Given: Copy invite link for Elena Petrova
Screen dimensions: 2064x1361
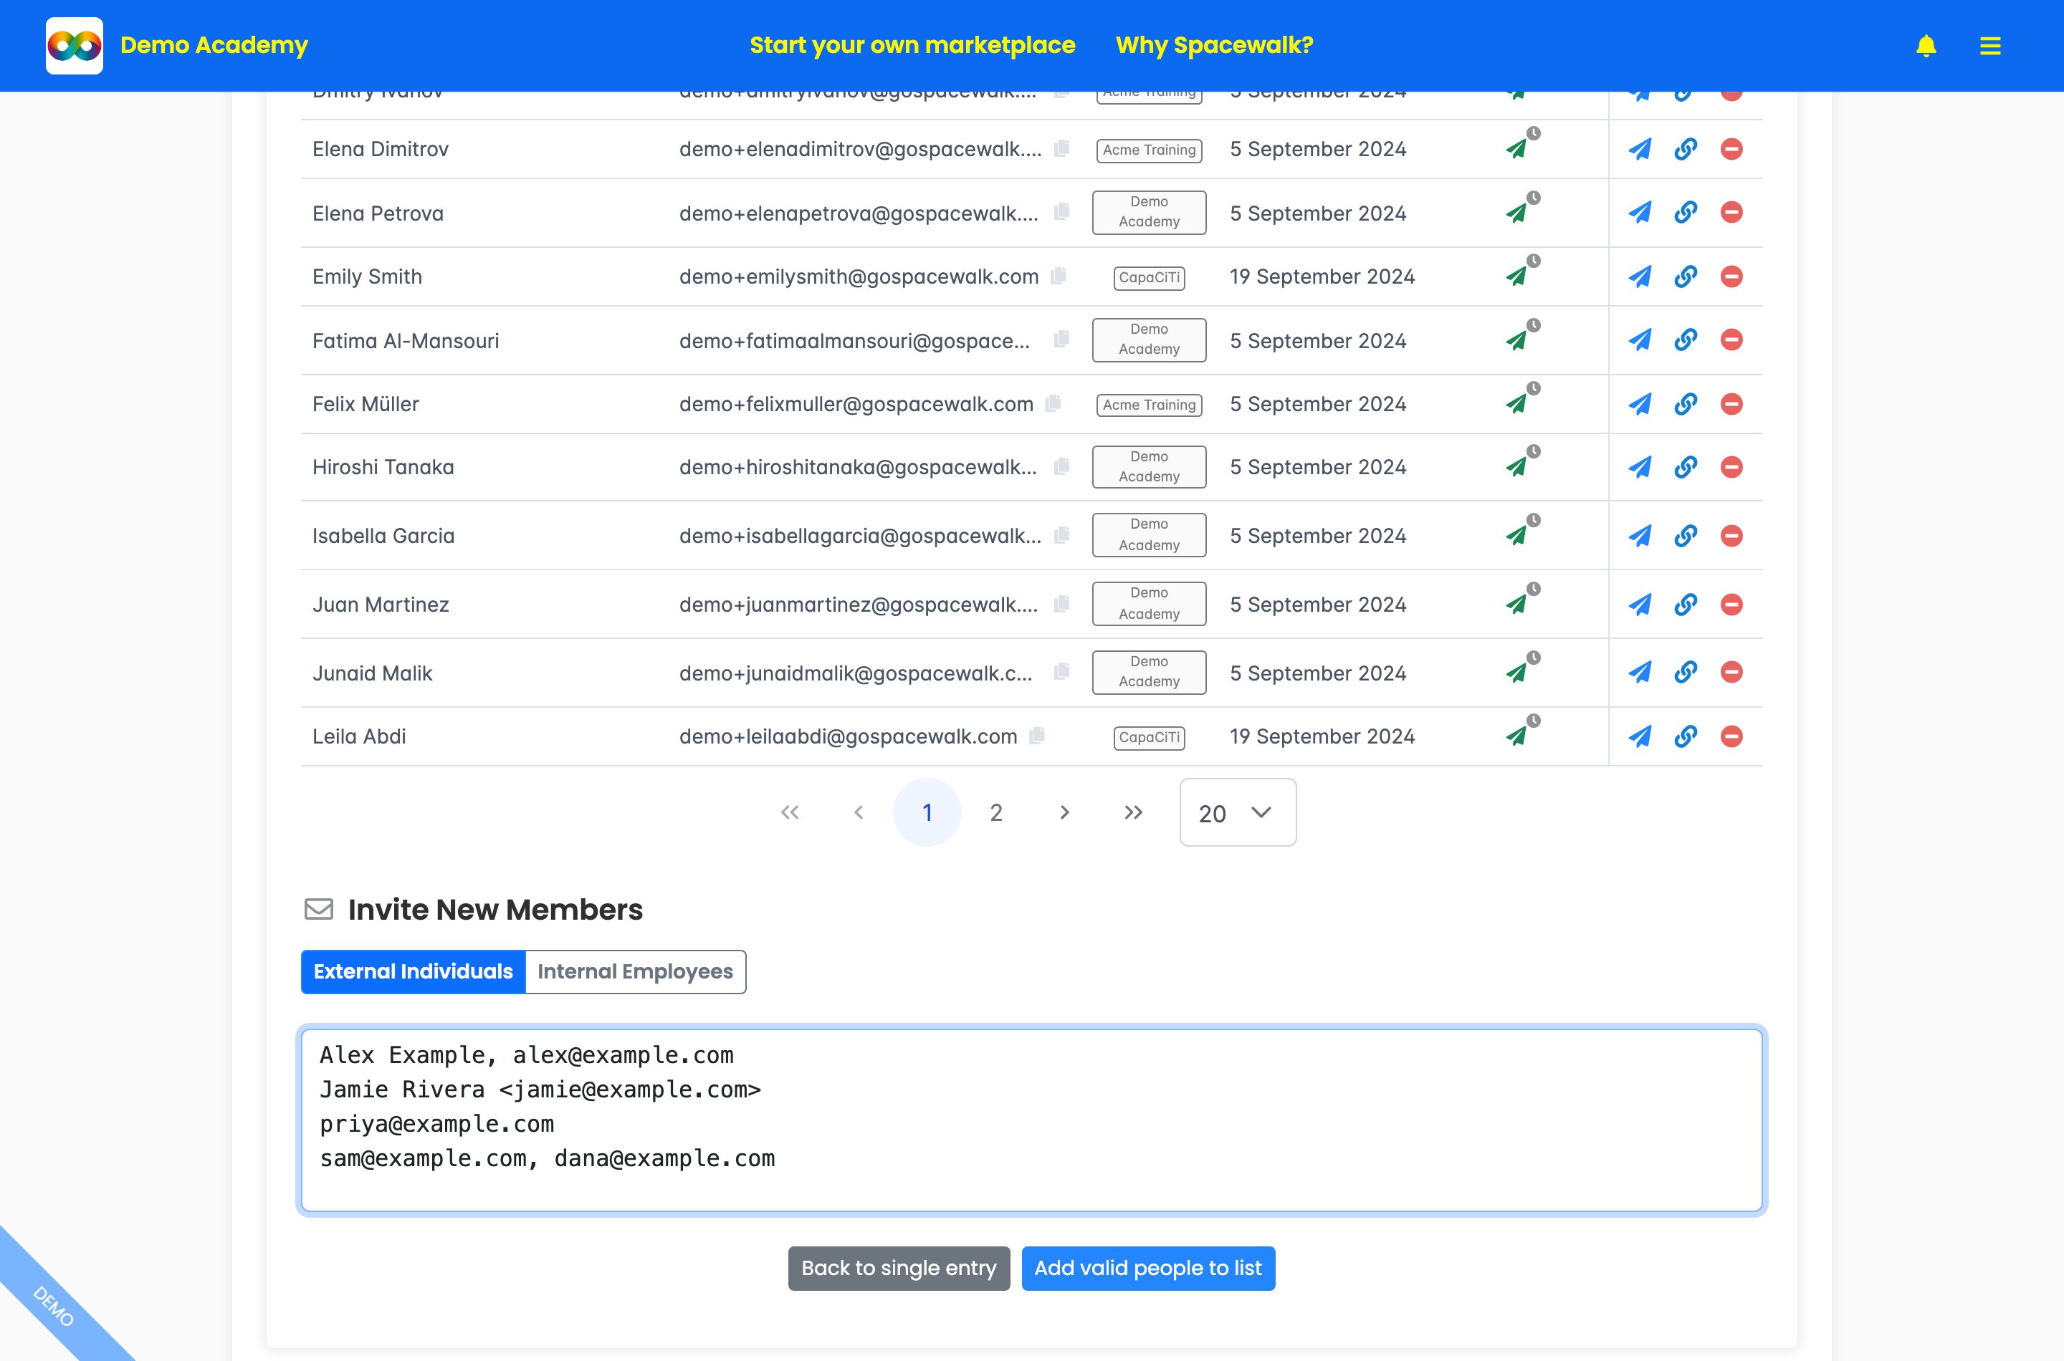Looking at the screenshot, I should [x=1686, y=213].
